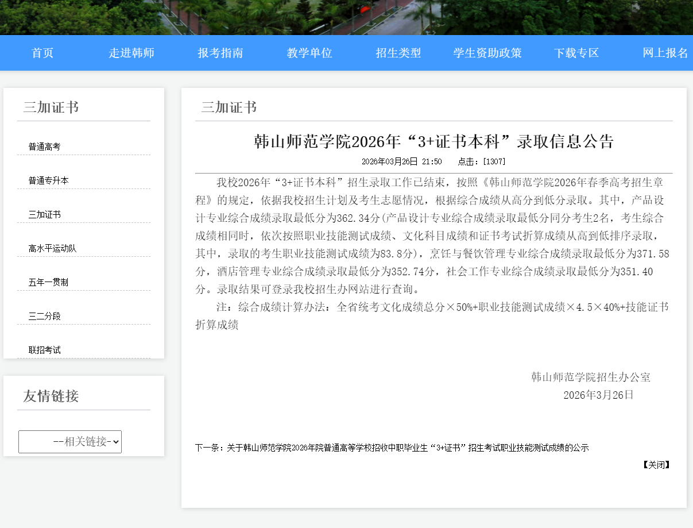Open the 下载专区 navigation menu item
The height and width of the screenshot is (528, 693).
[x=576, y=52]
